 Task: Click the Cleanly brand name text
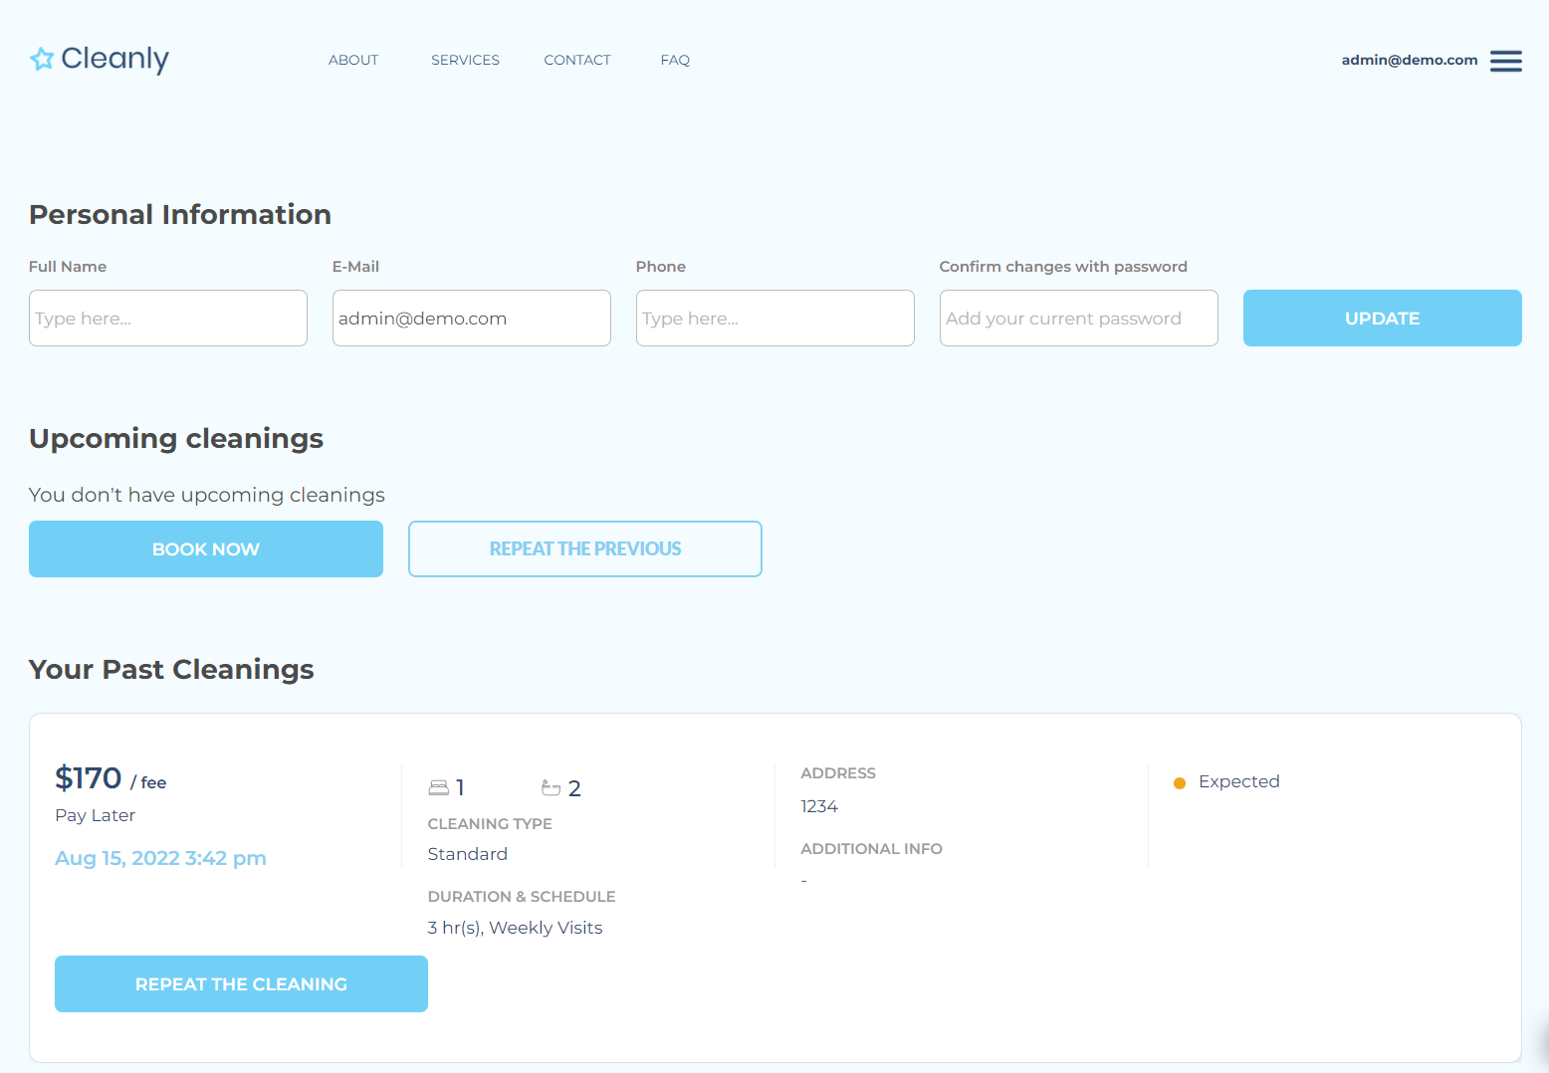click(x=115, y=59)
